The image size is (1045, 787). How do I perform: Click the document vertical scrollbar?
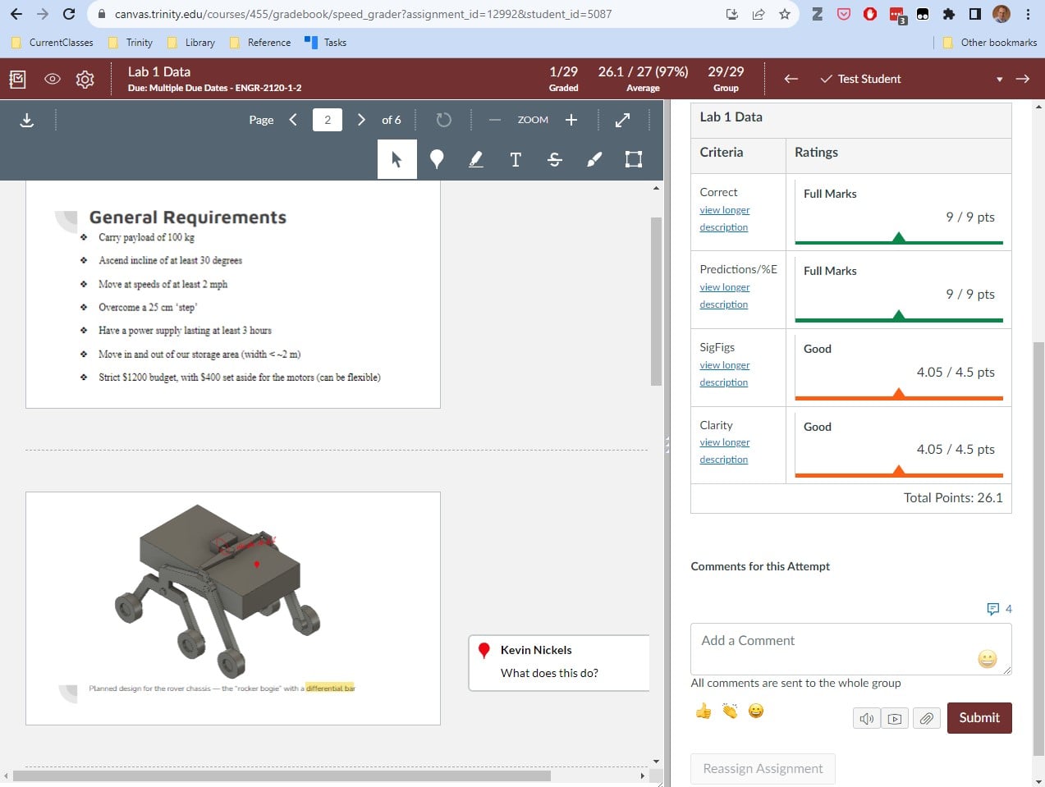(656, 302)
